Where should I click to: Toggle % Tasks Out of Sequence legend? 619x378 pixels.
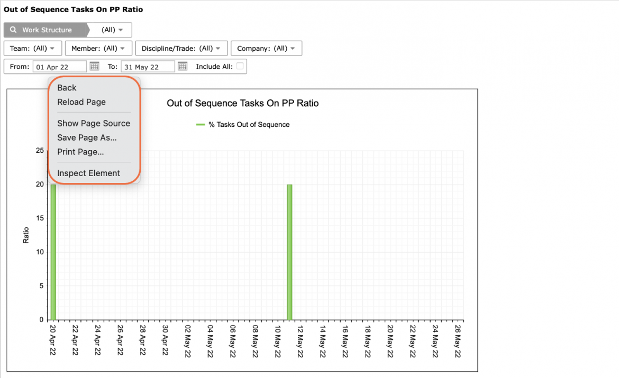pyautogui.click(x=243, y=124)
